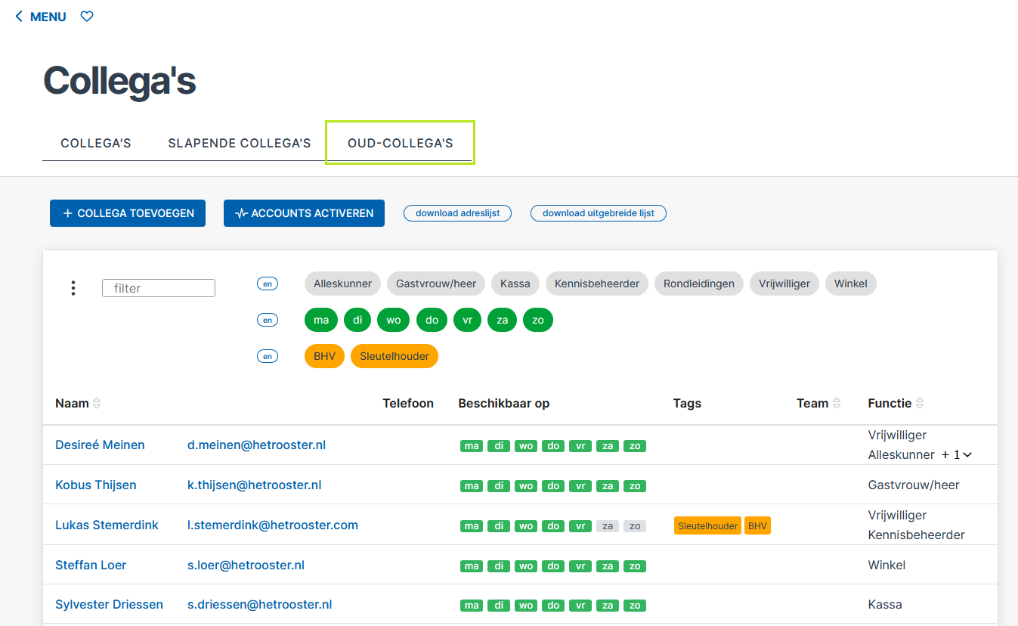Toggle the Rondleidingen filter chip

[x=699, y=284]
